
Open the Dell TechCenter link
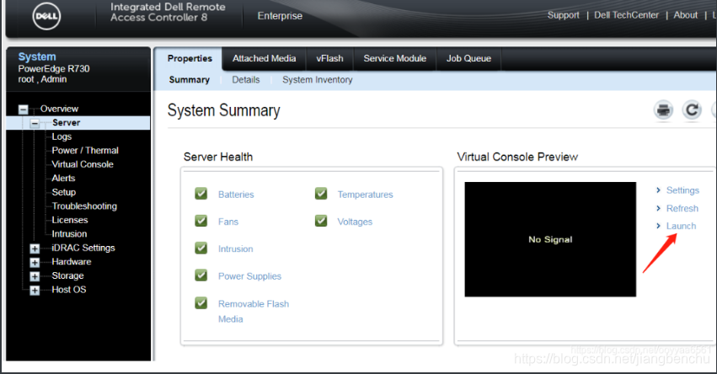point(627,15)
